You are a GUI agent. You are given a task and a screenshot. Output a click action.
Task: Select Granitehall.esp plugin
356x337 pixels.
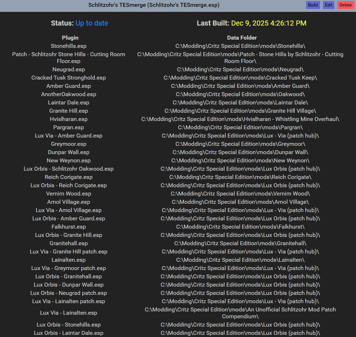tap(69, 243)
